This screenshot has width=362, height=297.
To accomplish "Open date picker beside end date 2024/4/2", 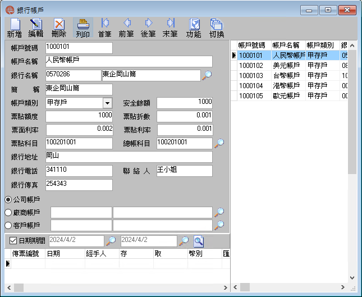I will (x=184, y=241).
